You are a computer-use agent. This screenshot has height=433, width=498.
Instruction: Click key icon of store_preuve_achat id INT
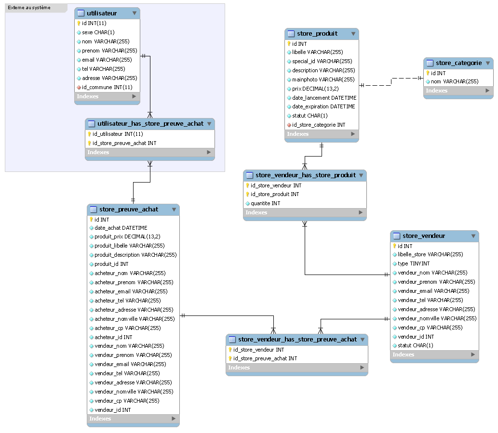91,219
